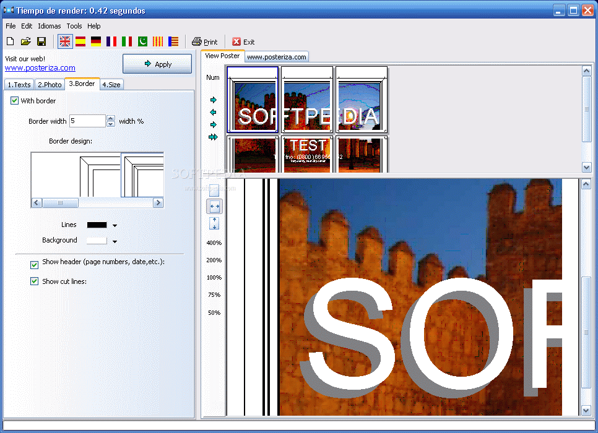Fit preview to height
The height and width of the screenshot is (433, 598).
214,223
